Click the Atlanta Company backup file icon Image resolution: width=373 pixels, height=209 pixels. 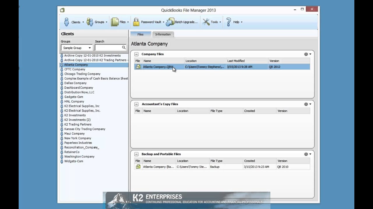point(138,167)
